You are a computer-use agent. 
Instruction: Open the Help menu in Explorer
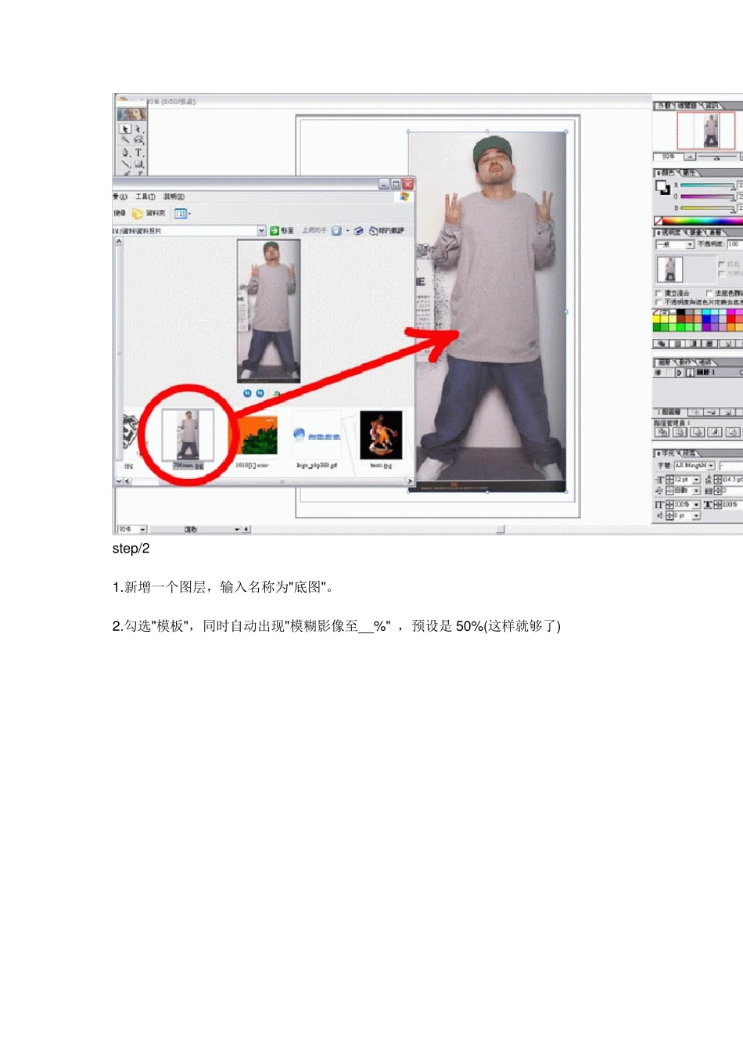click(x=174, y=196)
